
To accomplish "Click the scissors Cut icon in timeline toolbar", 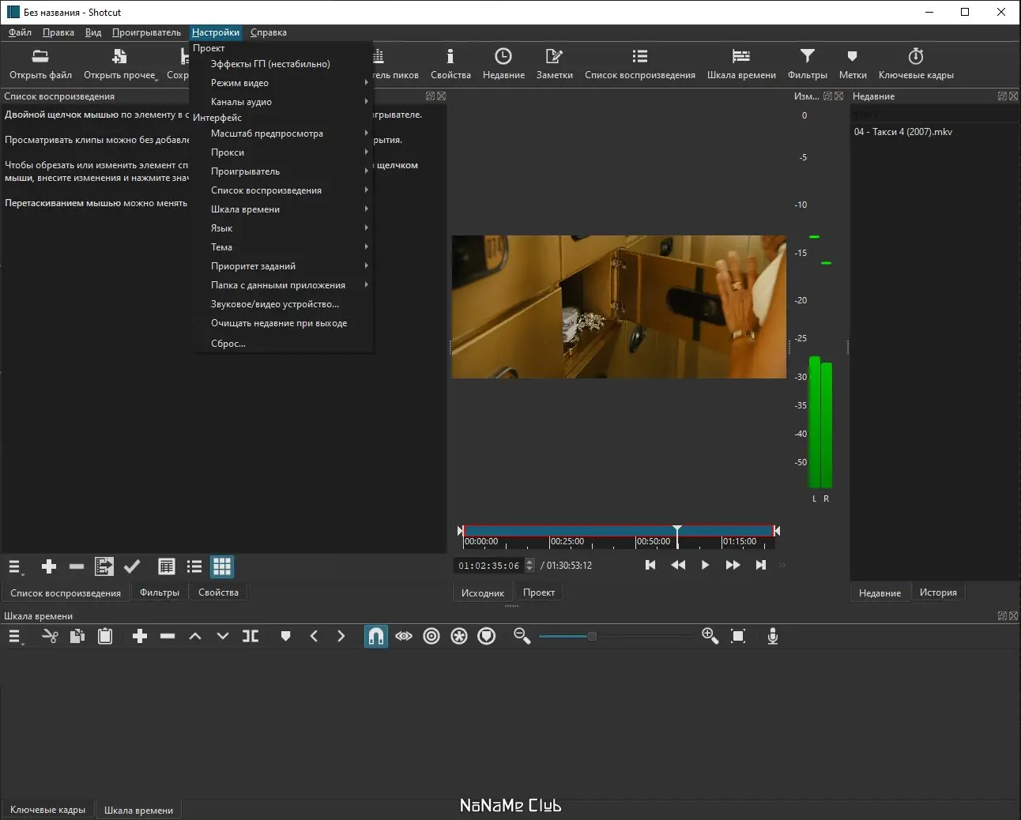I will coord(49,637).
